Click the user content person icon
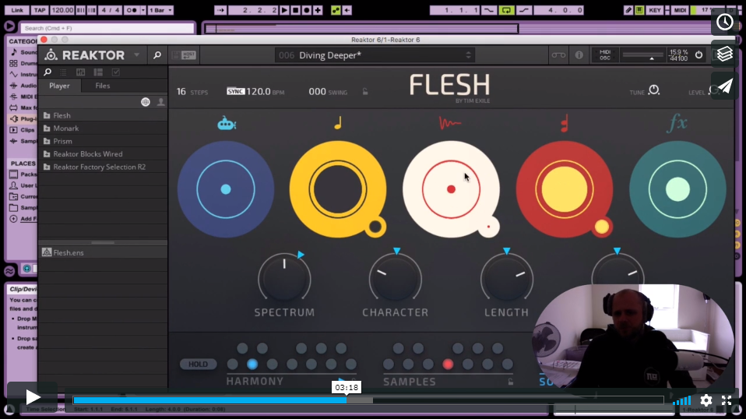The height and width of the screenshot is (419, 746). tap(161, 102)
